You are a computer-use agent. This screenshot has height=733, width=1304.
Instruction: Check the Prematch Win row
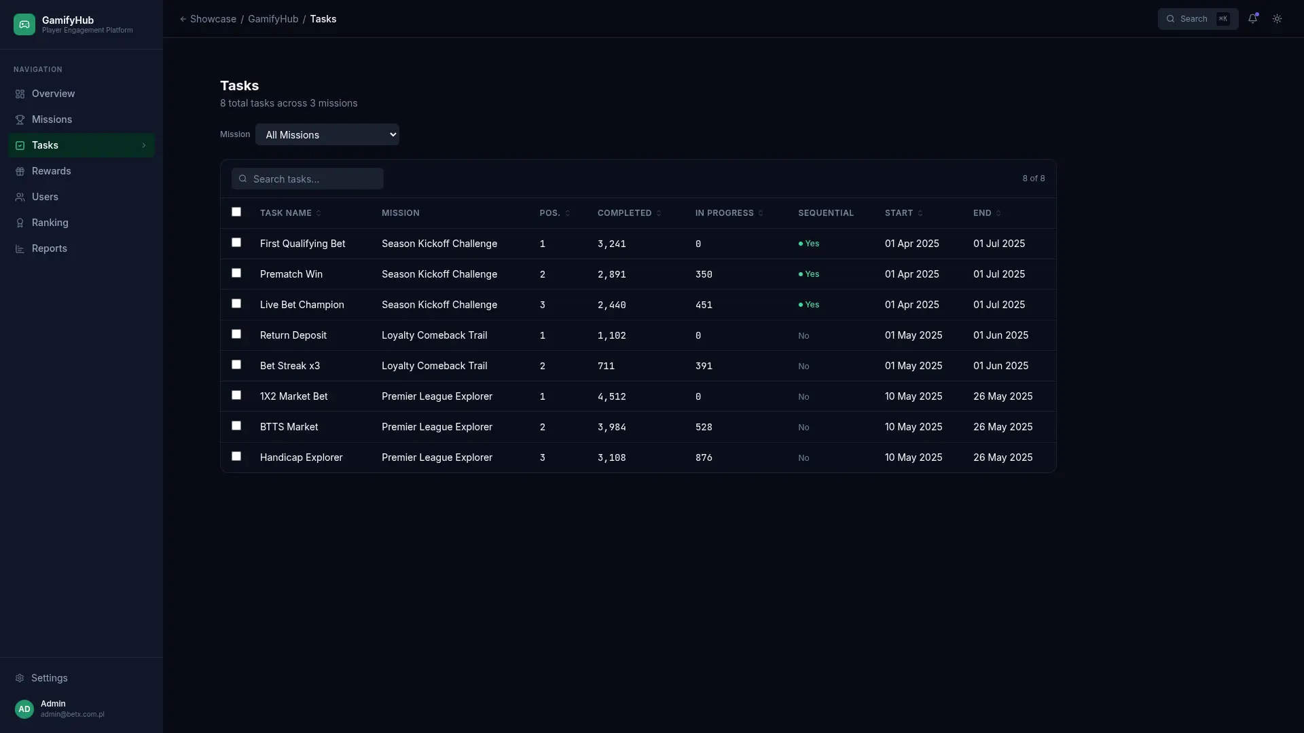(236, 273)
